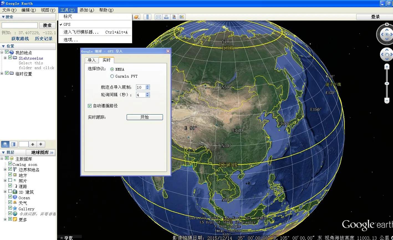Click the 搜索 search button
This screenshot has width=393, height=240.
47,25
